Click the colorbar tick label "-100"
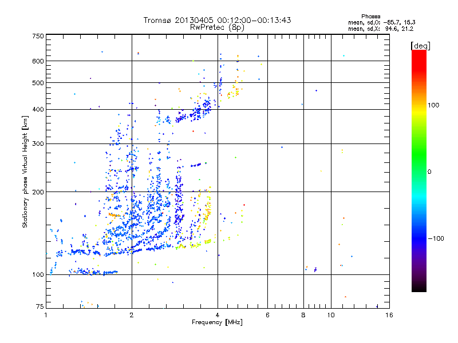Image resolution: width=458 pixels, height=343 pixels. coord(436,238)
